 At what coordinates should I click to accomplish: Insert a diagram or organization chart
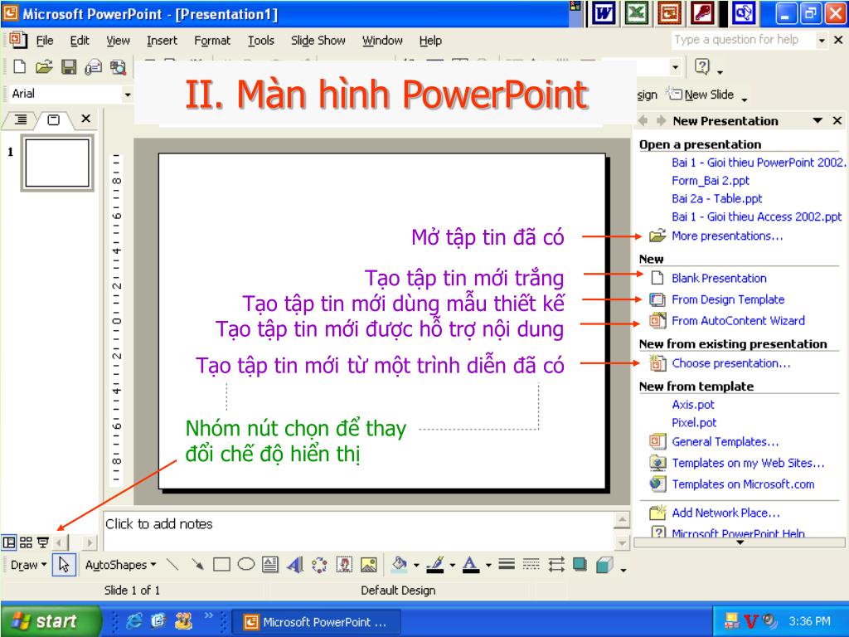319,565
